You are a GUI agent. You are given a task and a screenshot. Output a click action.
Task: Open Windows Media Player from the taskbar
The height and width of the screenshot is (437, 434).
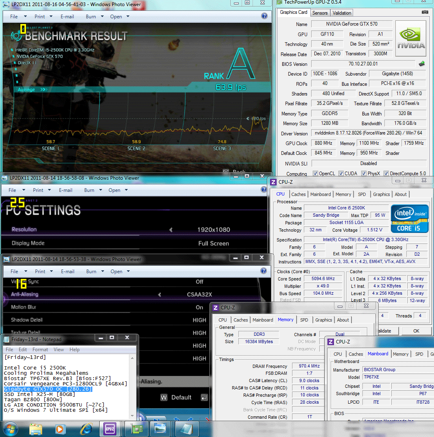pyautogui.click(x=60, y=429)
